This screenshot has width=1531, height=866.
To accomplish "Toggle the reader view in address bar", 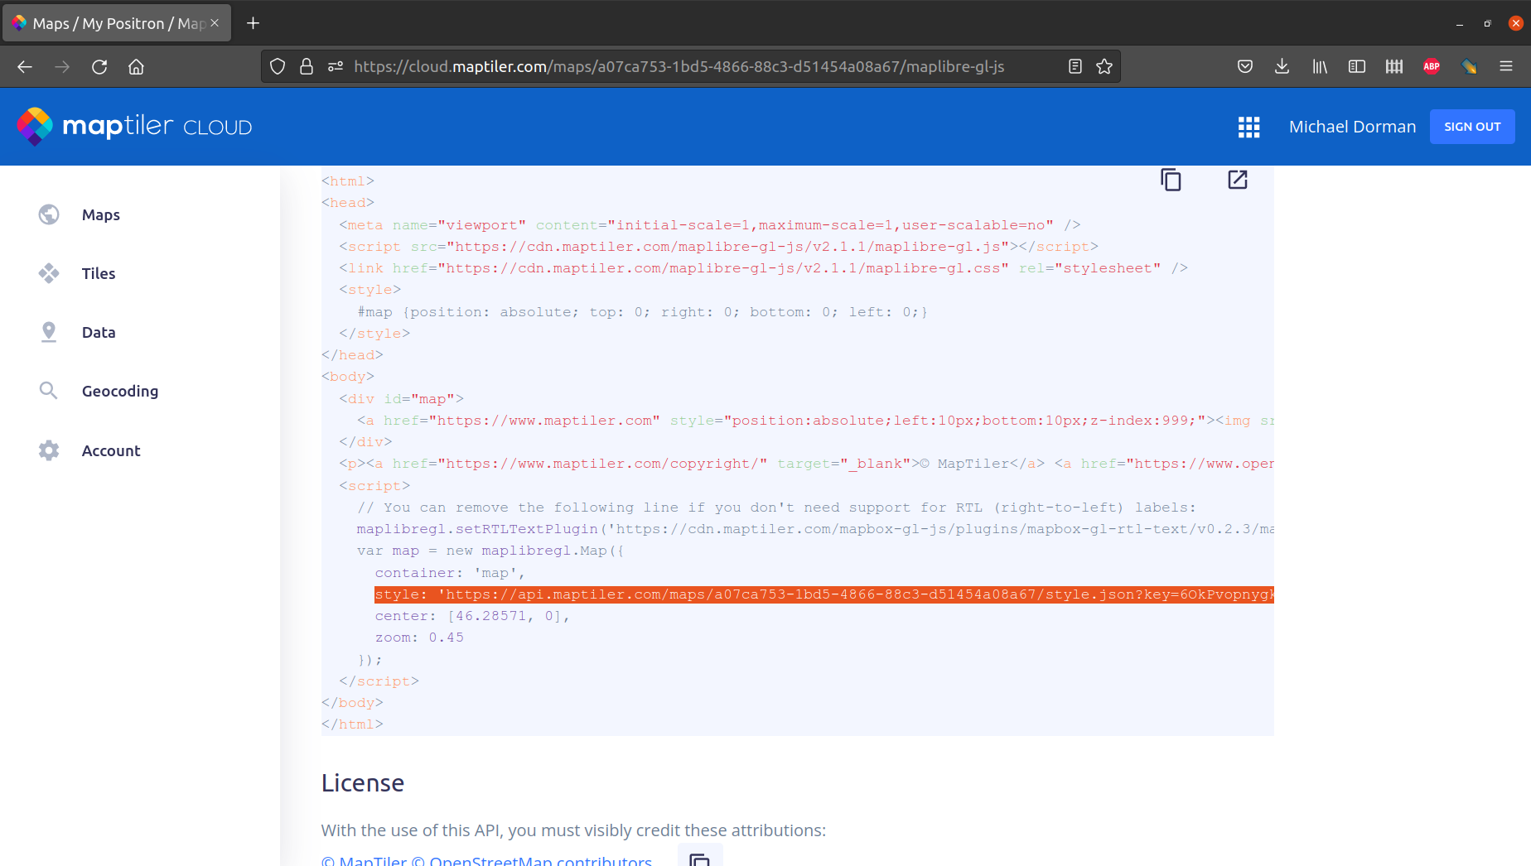I will coord(1075,66).
